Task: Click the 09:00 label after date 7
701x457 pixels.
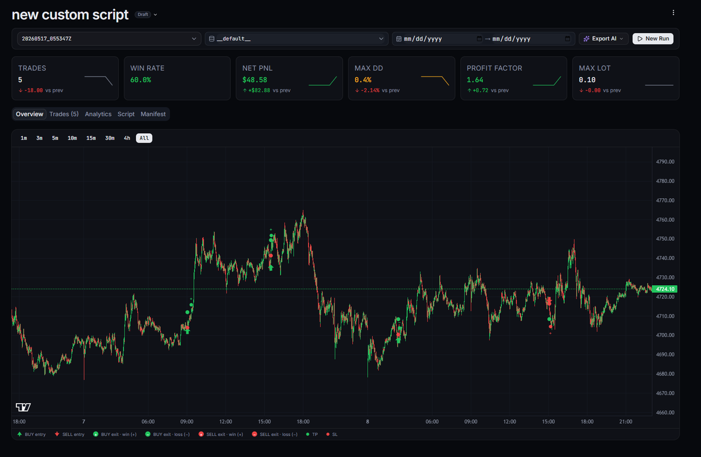Action: 187,421
